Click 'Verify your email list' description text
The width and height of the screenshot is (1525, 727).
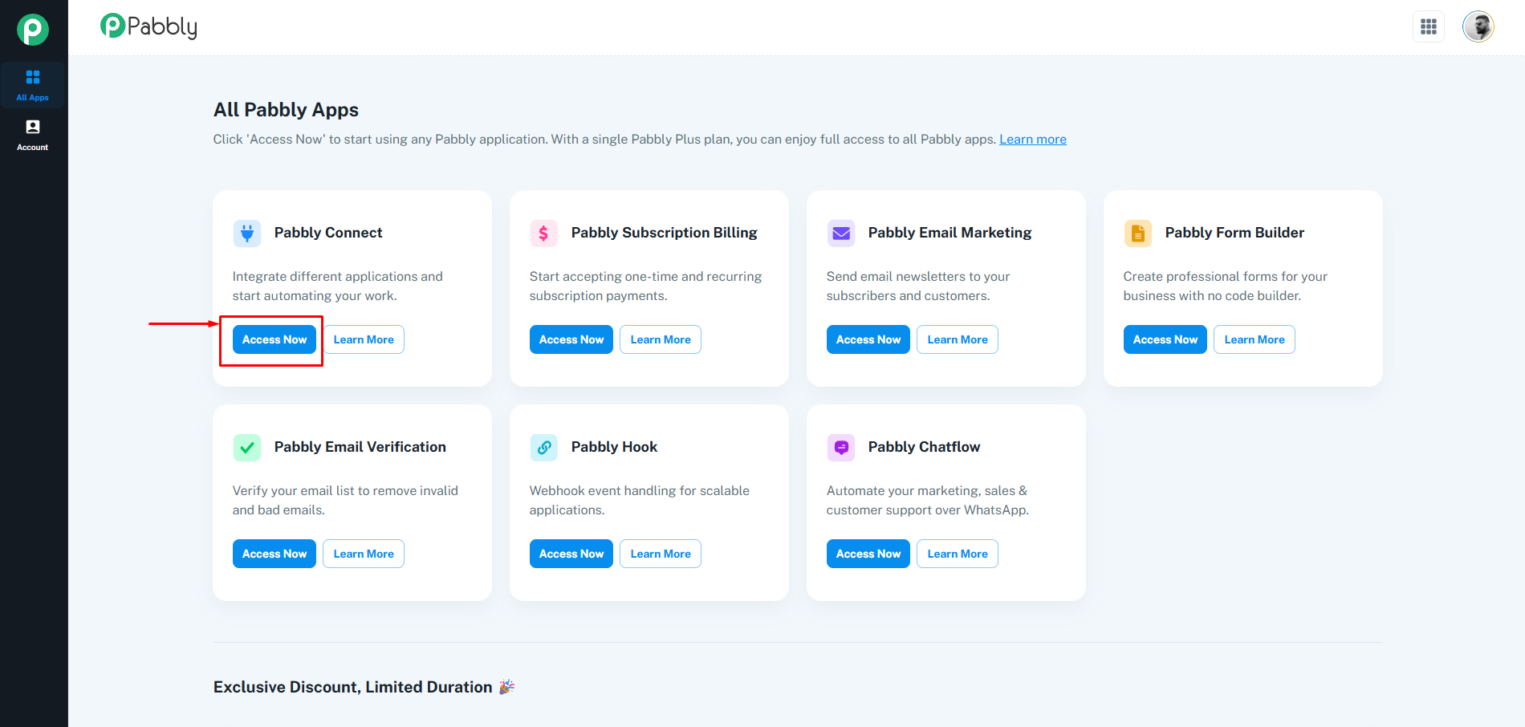[x=345, y=500]
